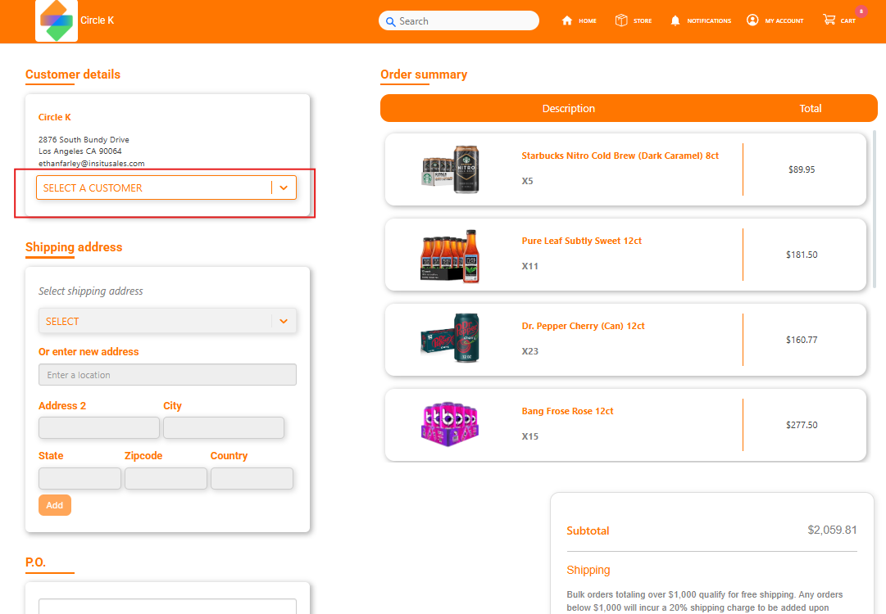Click the State input field
Screen dimensions: 886x614
[x=80, y=479]
